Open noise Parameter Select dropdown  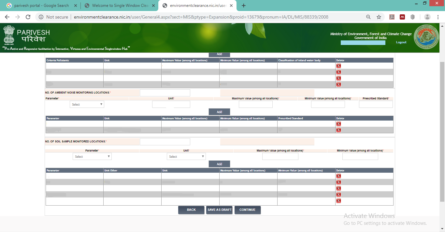pos(87,104)
